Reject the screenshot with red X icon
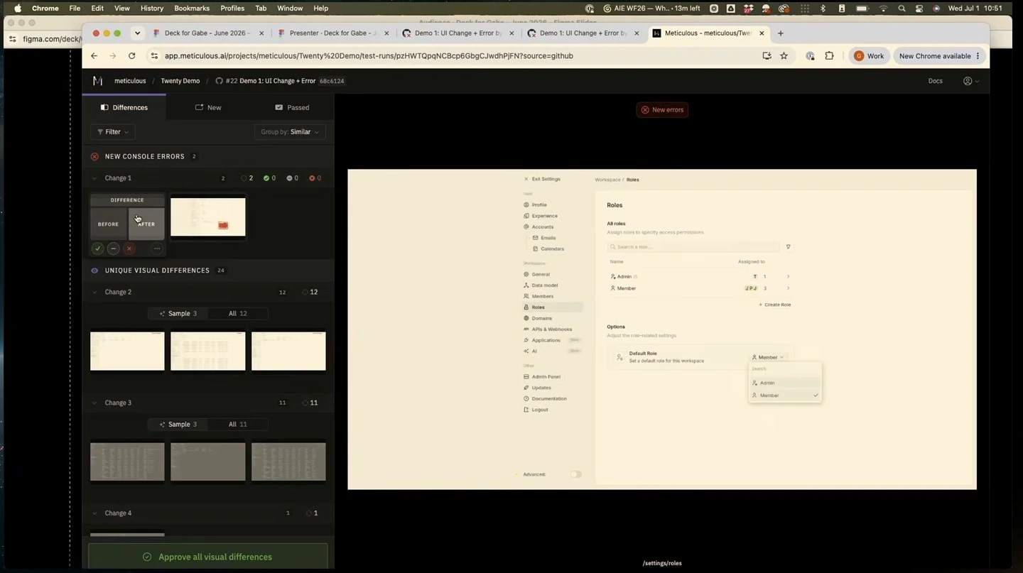Screen dimensions: 1023x573 pyautogui.click(x=129, y=249)
